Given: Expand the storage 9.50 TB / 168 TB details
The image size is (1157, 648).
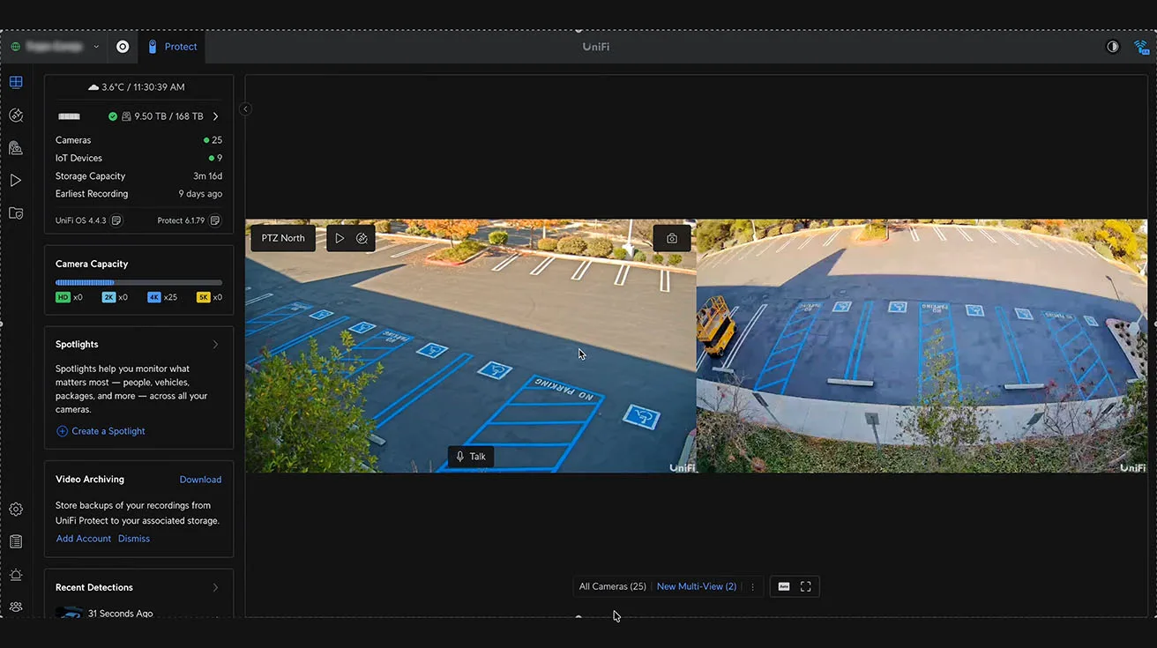Looking at the screenshot, I should pyautogui.click(x=215, y=116).
